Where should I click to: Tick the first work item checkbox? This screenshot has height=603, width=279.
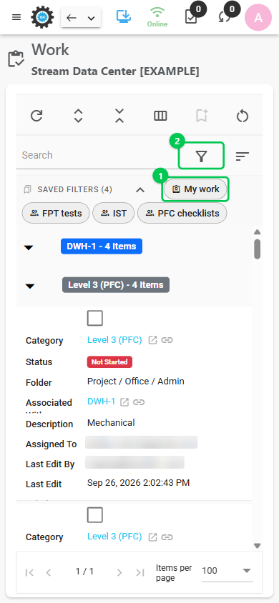95,319
